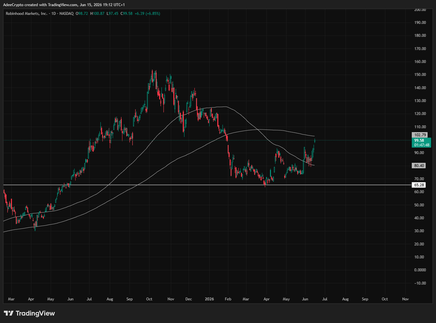Click the 200.00 price axis label

420,9
